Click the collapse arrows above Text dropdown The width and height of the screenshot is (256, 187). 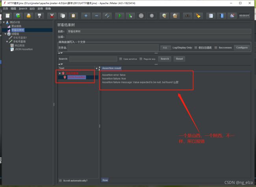[x=60, y=64]
